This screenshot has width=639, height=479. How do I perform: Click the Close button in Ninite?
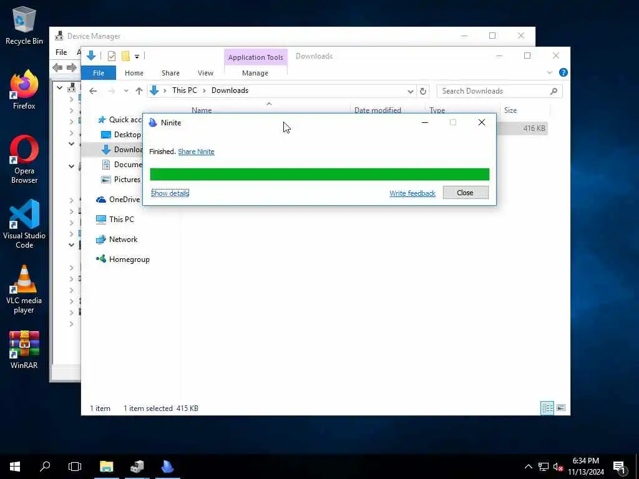point(466,193)
